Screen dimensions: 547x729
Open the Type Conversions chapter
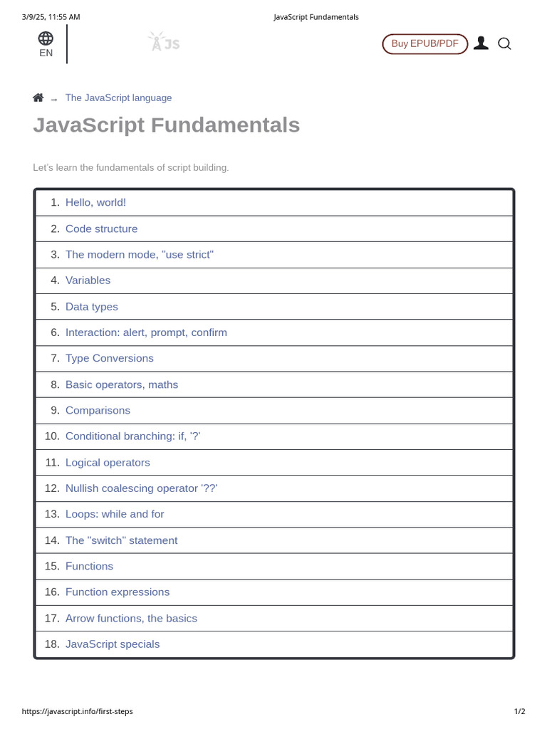pos(109,358)
